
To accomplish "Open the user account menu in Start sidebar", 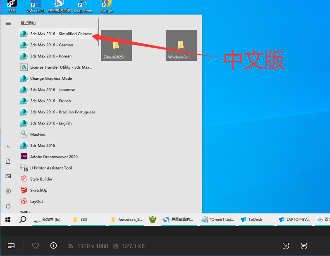I will click(8, 146).
